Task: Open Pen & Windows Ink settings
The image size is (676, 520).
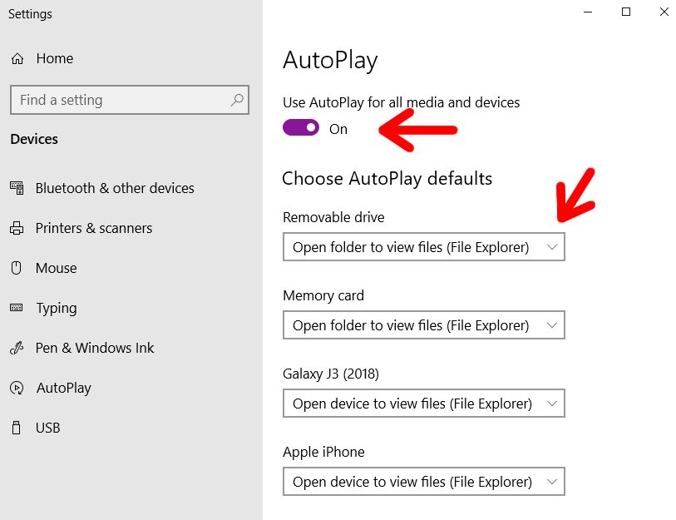Action: 95,348
